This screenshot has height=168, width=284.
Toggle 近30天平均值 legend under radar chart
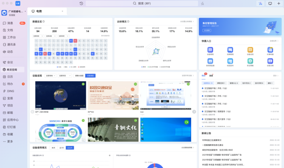point(165,67)
